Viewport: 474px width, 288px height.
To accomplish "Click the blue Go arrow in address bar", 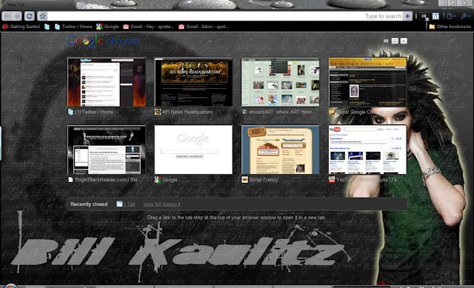I will [x=407, y=16].
